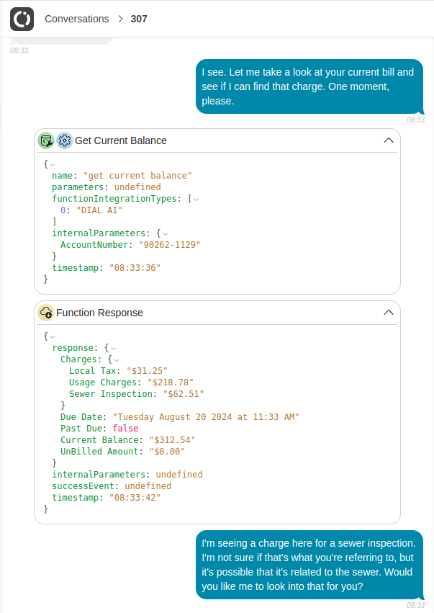Image resolution: width=434 pixels, height=613 pixels.
Task: Select timestamp value "08:33:36"
Action: click(135, 268)
